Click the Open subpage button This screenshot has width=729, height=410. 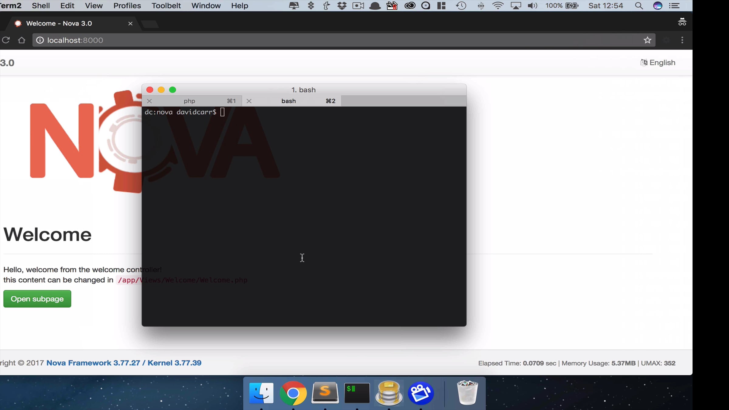[x=37, y=299]
